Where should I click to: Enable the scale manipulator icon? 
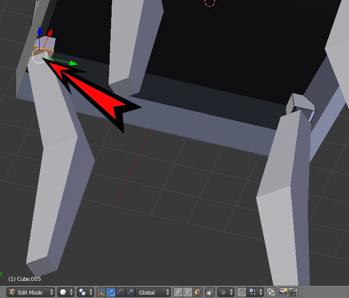pyautogui.click(x=130, y=292)
